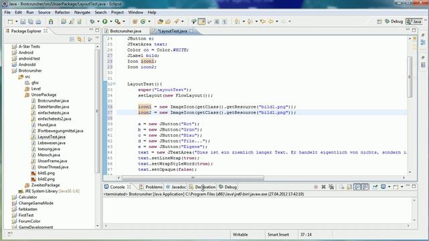Click the Writable status bar entry
Viewport: 429px width, 241px height.
click(240, 234)
